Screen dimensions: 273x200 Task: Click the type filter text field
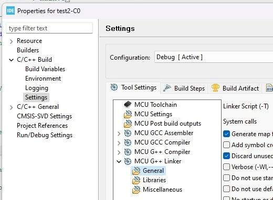(x=49, y=28)
